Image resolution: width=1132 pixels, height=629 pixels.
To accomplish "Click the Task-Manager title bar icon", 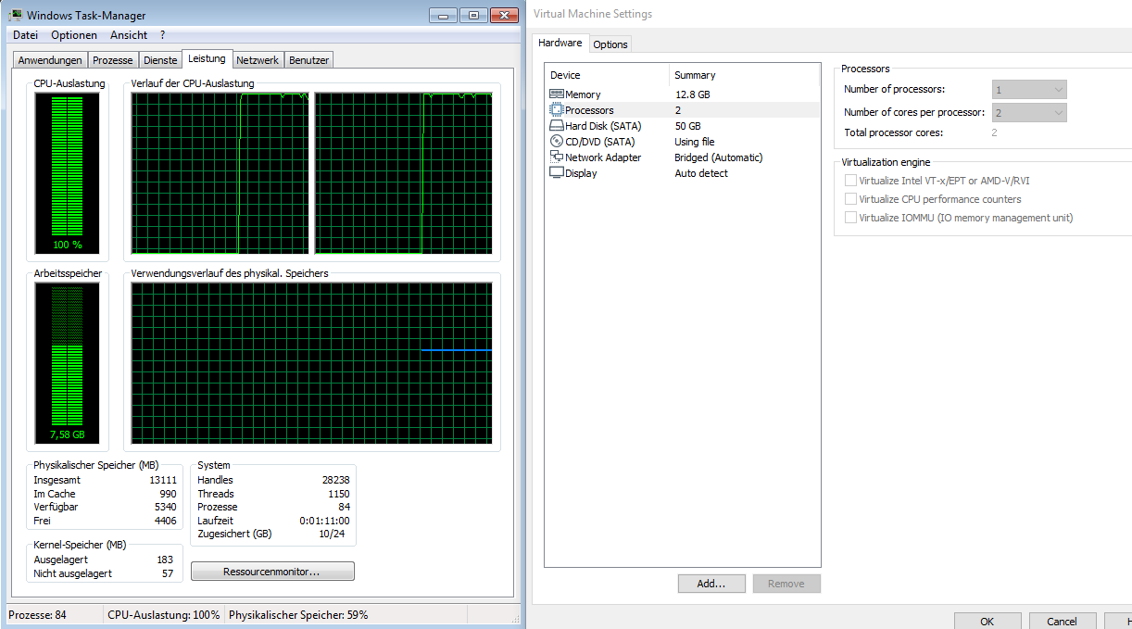I will click(16, 16).
